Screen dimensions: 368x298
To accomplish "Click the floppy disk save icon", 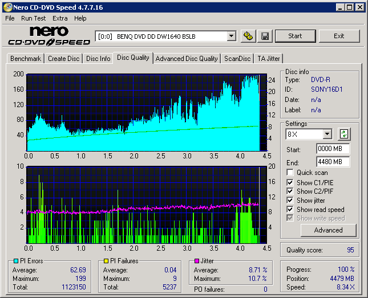I will coord(265,36).
